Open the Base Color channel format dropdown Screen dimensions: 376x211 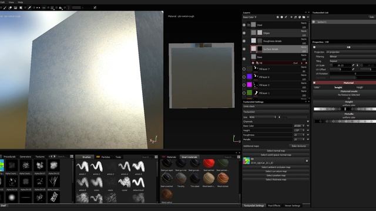pyautogui.click(x=299, y=126)
